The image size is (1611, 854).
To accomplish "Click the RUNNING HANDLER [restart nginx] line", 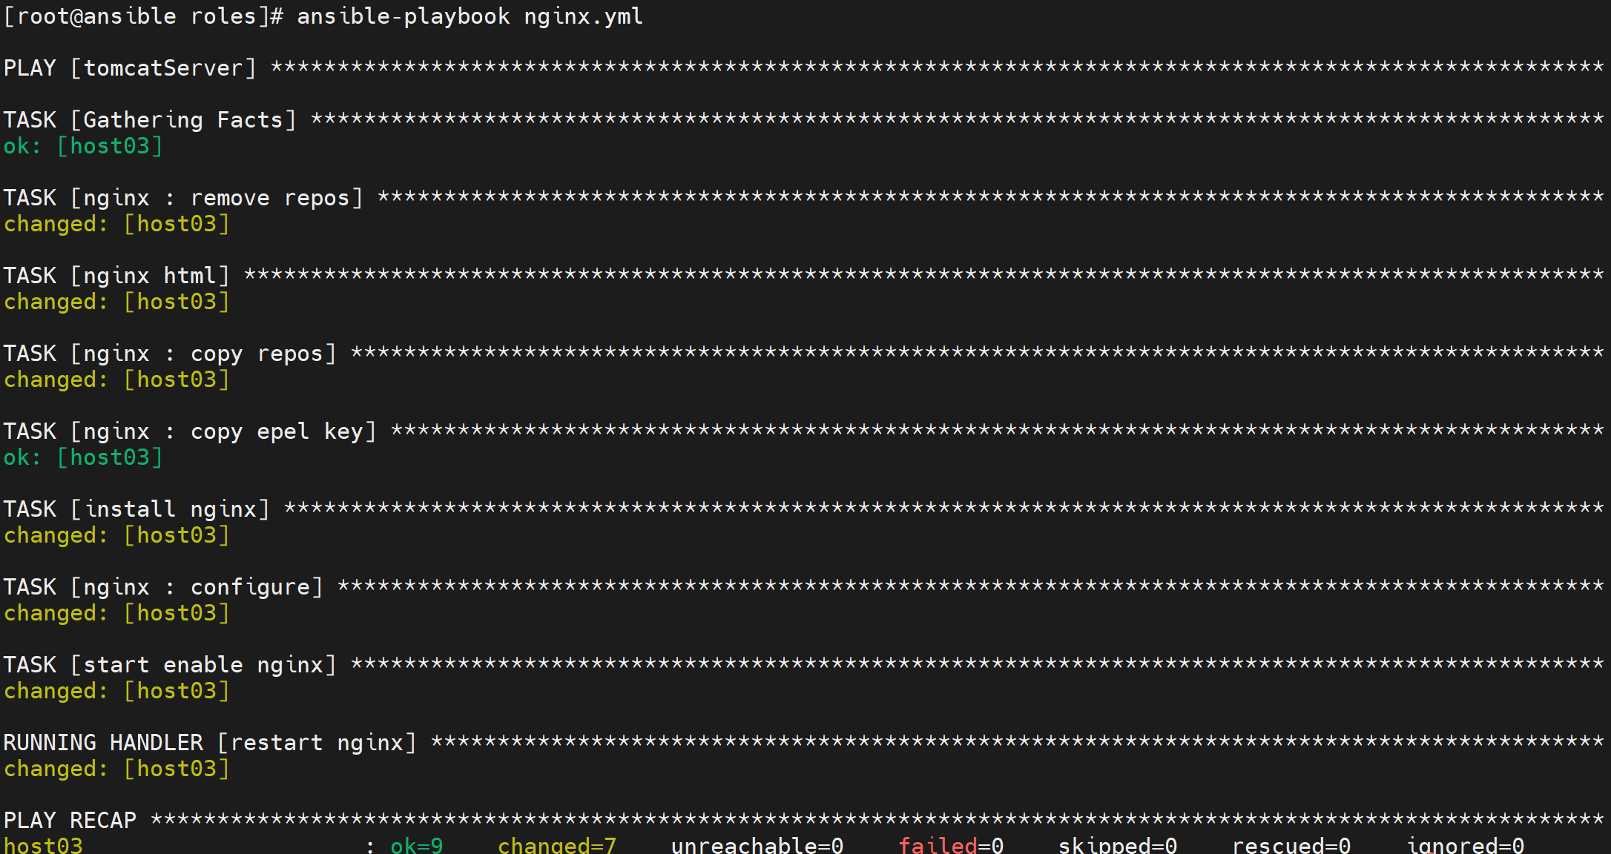I will pos(210,743).
